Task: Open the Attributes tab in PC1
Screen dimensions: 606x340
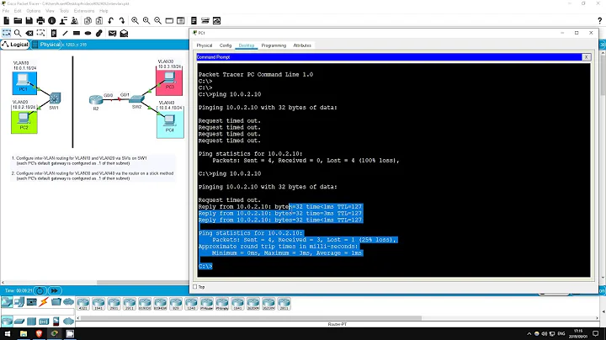Action: point(302,45)
